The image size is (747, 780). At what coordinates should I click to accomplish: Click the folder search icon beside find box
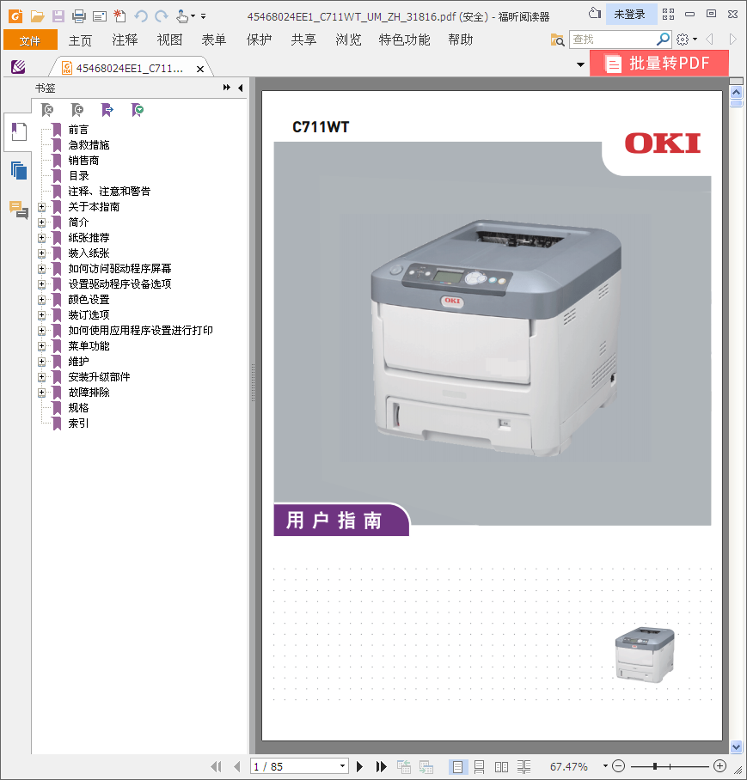557,40
